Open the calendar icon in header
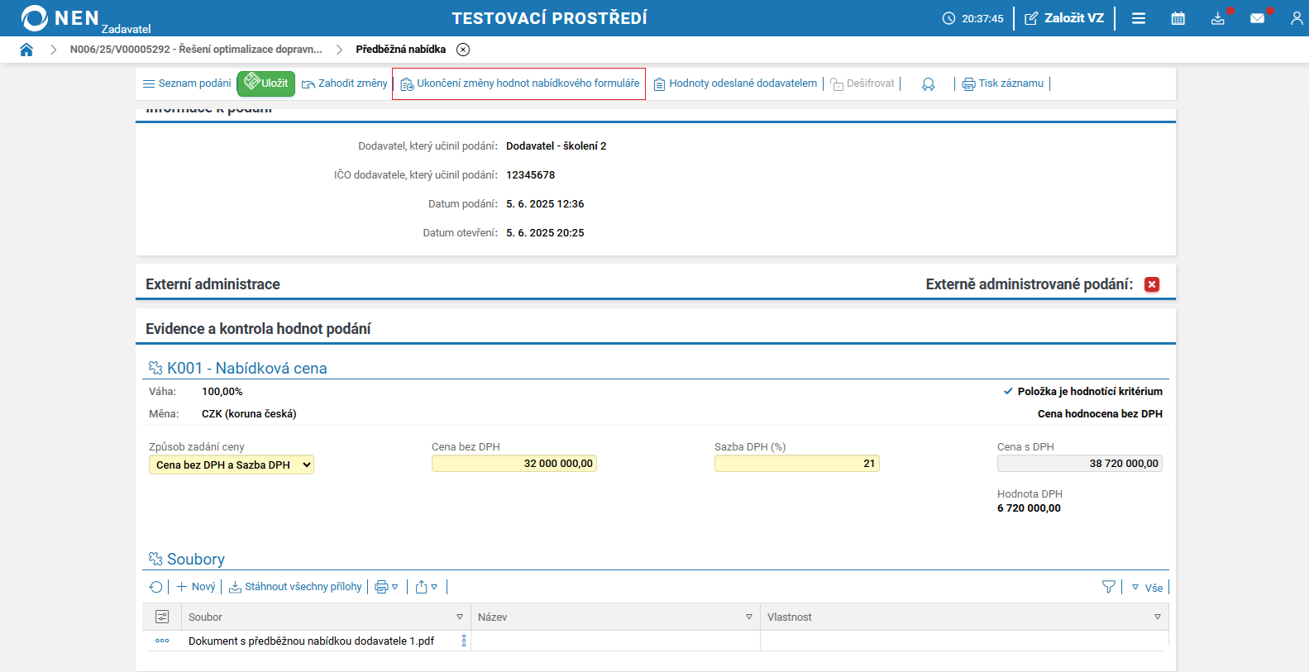Screen dimensions: 1309x672 1178,18
